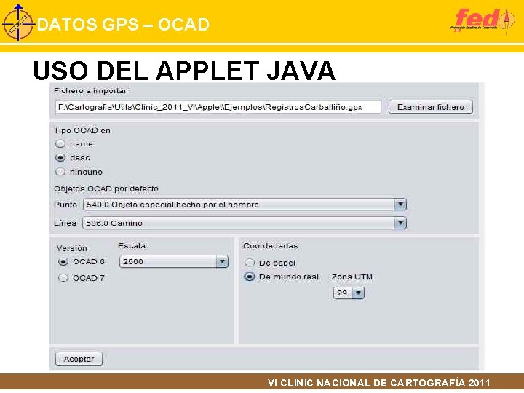Image resolution: width=524 pixels, height=393 pixels.
Task: Click the Aceptar button
Action: coord(79,359)
